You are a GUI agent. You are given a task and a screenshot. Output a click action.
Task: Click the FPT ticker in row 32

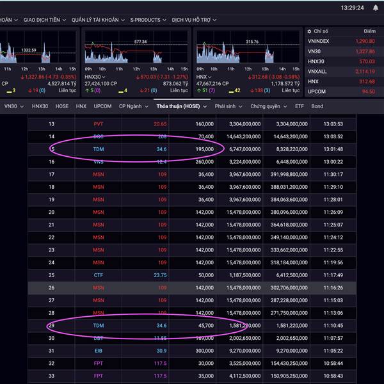99,363
